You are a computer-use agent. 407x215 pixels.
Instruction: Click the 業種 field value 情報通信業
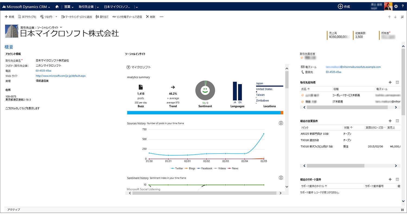click(42, 81)
